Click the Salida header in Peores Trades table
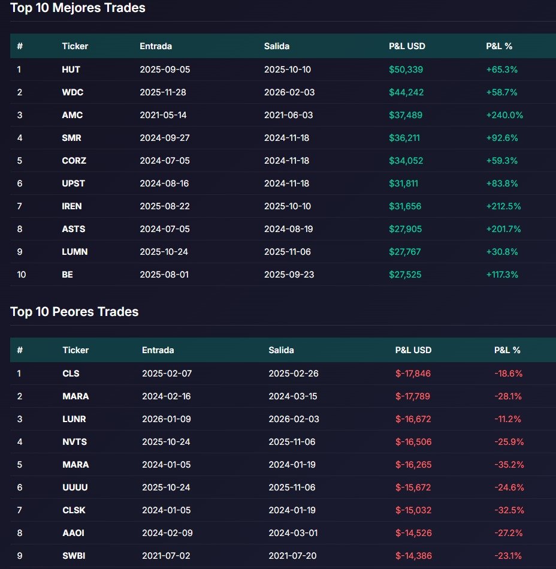556x569 pixels. click(x=281, y=350)
